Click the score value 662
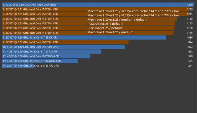 [x=190, y=52]
